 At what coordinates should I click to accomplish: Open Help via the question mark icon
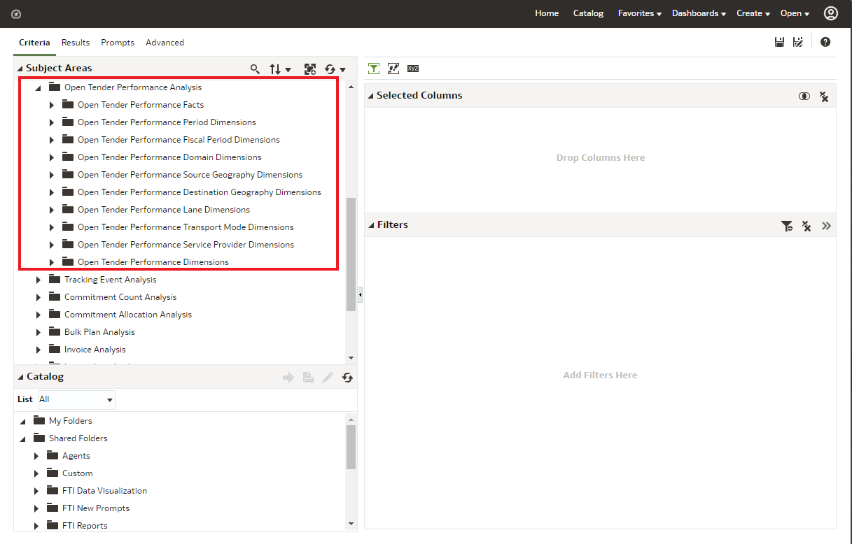825,42
